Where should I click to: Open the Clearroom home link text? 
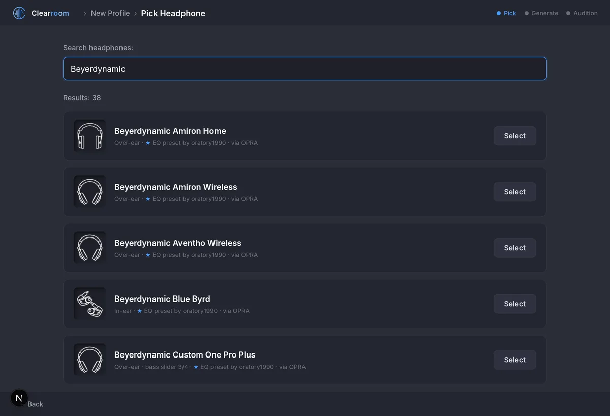click(x=50, y=13)
